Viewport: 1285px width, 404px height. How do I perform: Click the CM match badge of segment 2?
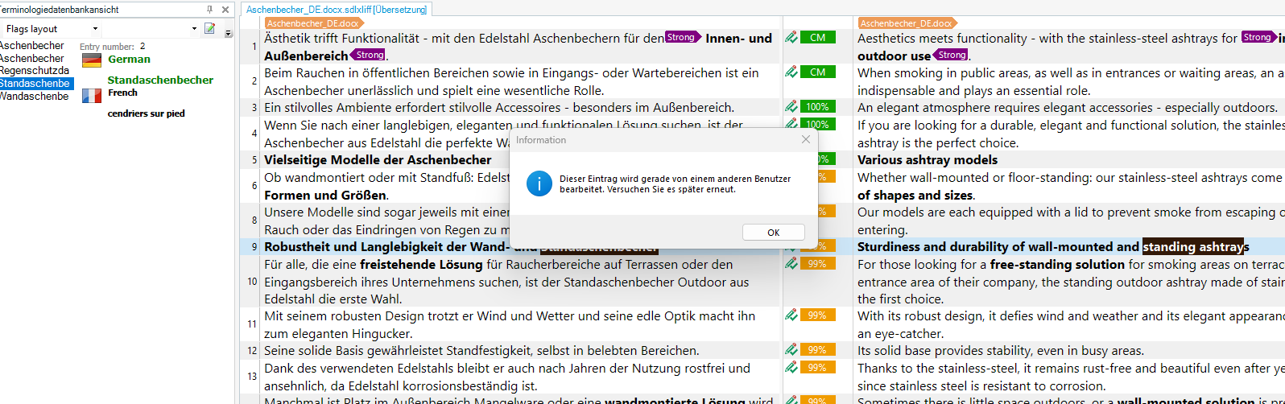coord(817,72)
